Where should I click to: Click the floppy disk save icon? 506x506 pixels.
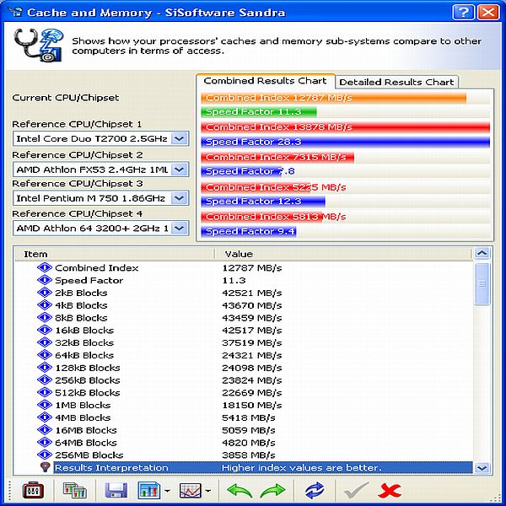tap(116, 491)
